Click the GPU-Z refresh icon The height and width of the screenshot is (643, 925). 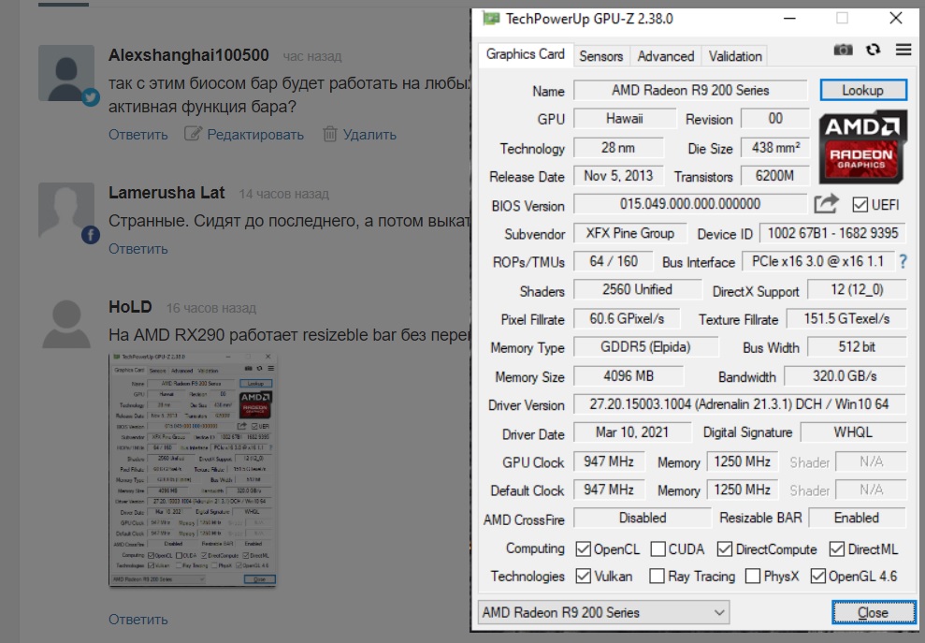pos(873,50)
